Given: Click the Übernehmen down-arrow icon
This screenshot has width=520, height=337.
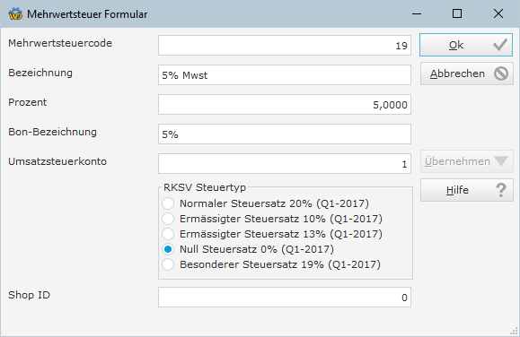Looking at the screenshot, I should pos(501,161).
